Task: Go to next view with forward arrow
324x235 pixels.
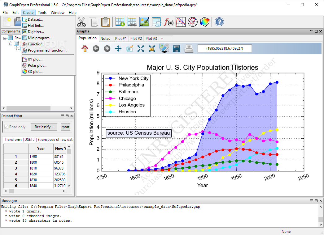Action: pyautogui.click(x=107, y=48)
